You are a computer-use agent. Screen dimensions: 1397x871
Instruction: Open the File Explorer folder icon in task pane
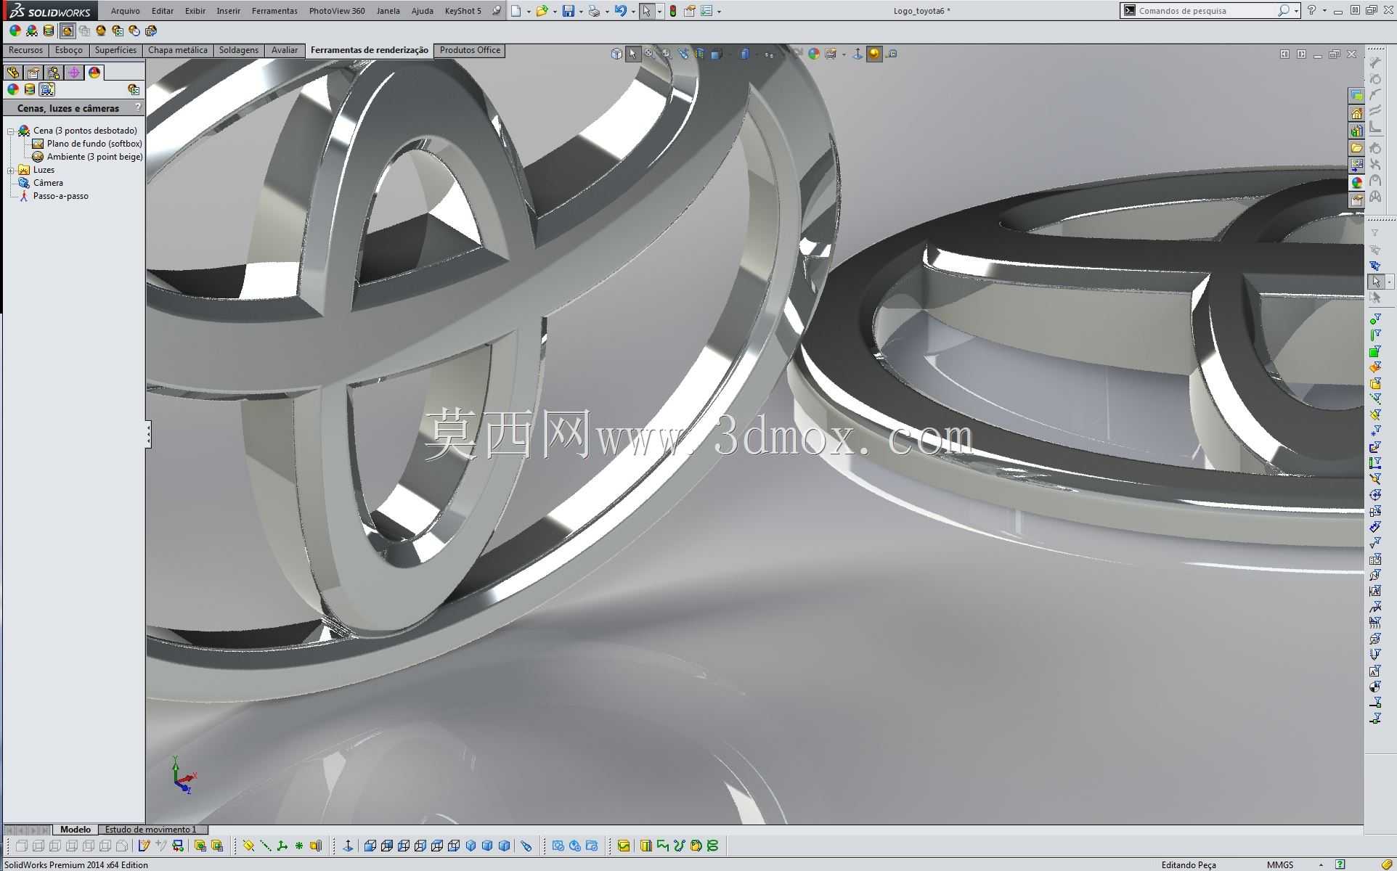pos(1356,148)
